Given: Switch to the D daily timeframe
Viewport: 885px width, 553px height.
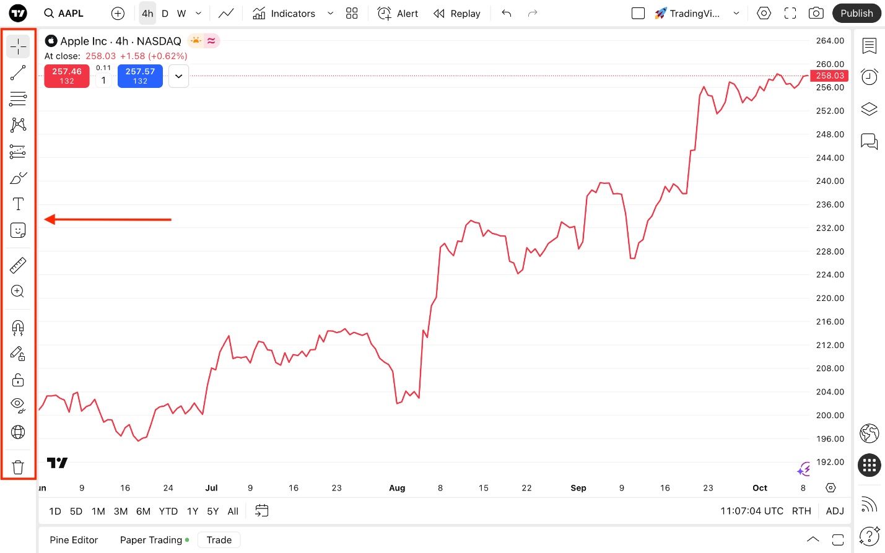Looking at the screenshot, I should [x=165, y=13].
